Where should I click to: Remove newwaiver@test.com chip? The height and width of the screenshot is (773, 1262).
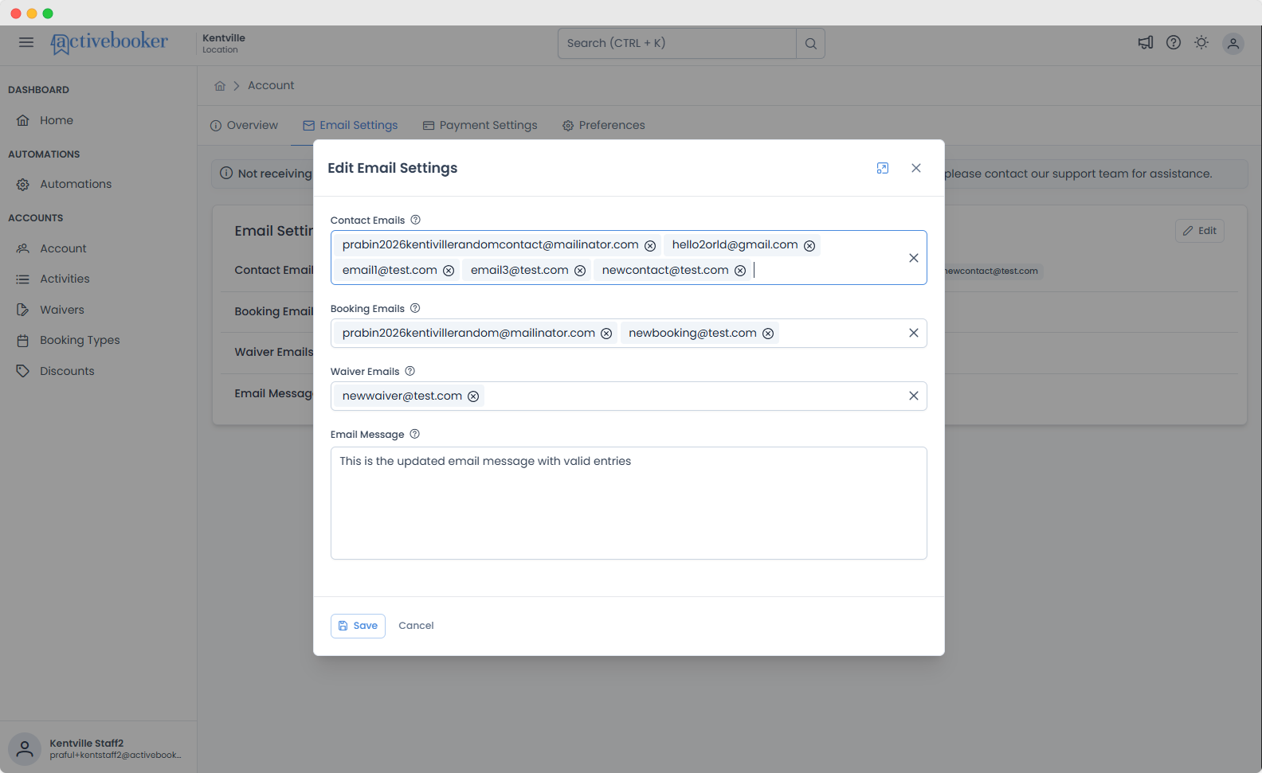tap(473, 396)
